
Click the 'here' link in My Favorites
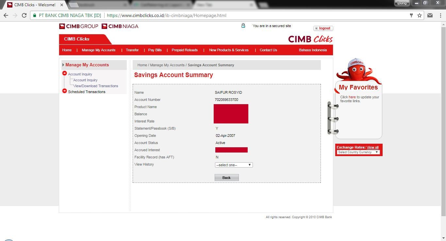point(352,97)
